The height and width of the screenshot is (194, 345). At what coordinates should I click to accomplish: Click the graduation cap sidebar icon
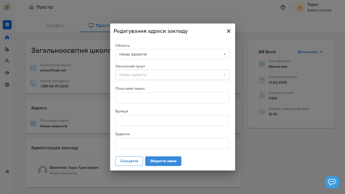[7, 73]
